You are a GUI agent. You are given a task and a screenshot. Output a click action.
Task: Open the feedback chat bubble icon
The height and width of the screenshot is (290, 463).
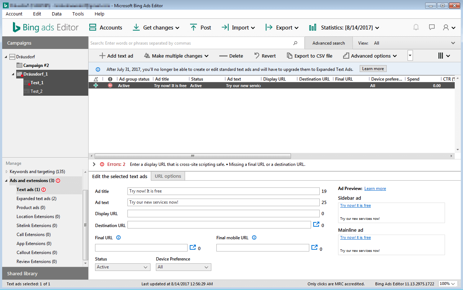(432, 27)
